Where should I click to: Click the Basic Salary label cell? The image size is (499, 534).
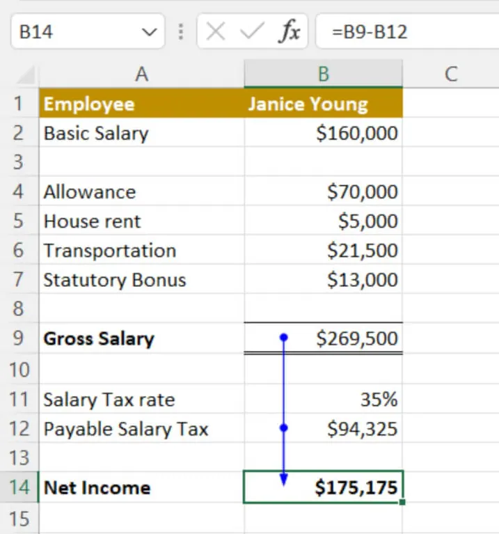(x=141, y=133)
